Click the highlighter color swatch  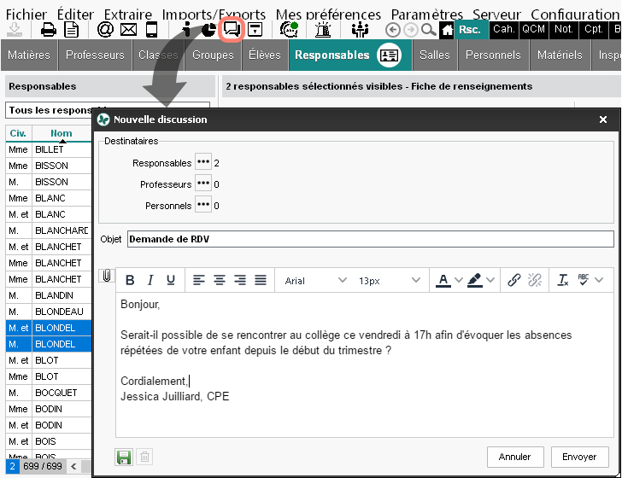pos(475,280)
